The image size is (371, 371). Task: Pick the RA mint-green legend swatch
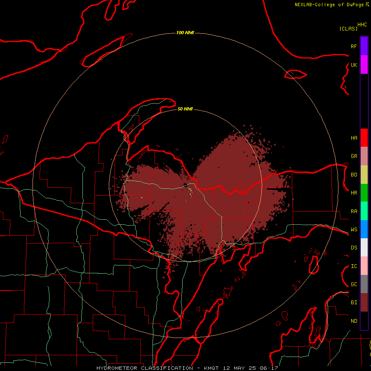pos(364,211)
